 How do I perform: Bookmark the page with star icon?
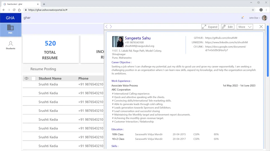coord(253,10)
